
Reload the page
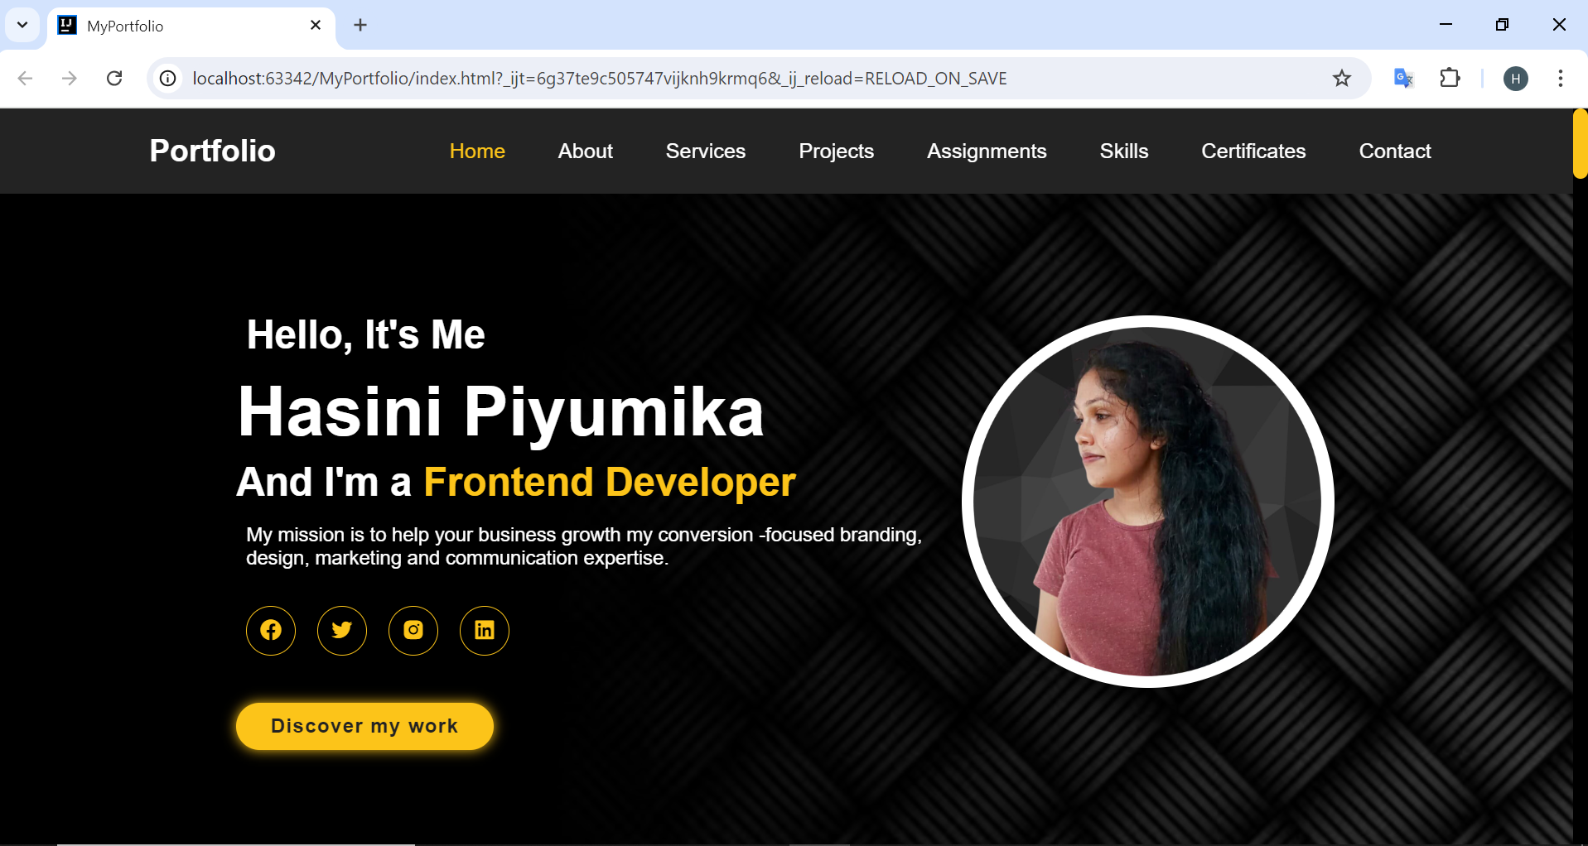115,79
